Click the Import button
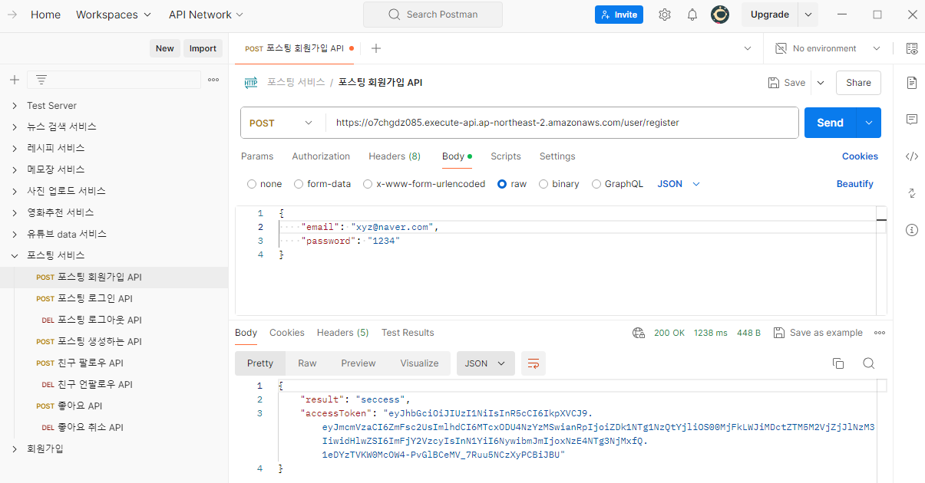The height and width of the screenshot is (483, 925). 203,48
